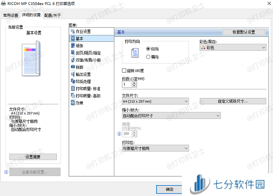The image size is (273, 196).
Task: Click the 封页/隔页/指定 menu icon
Action: (73, 53)
